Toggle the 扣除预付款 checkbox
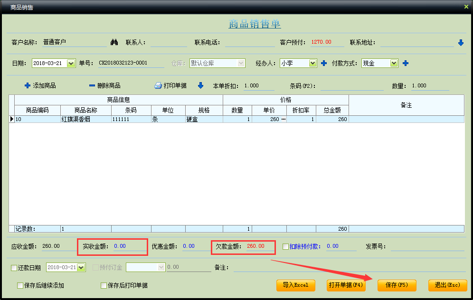Image resolution: width=473 pixels, height=300 pixels. [x=285, y=247]
